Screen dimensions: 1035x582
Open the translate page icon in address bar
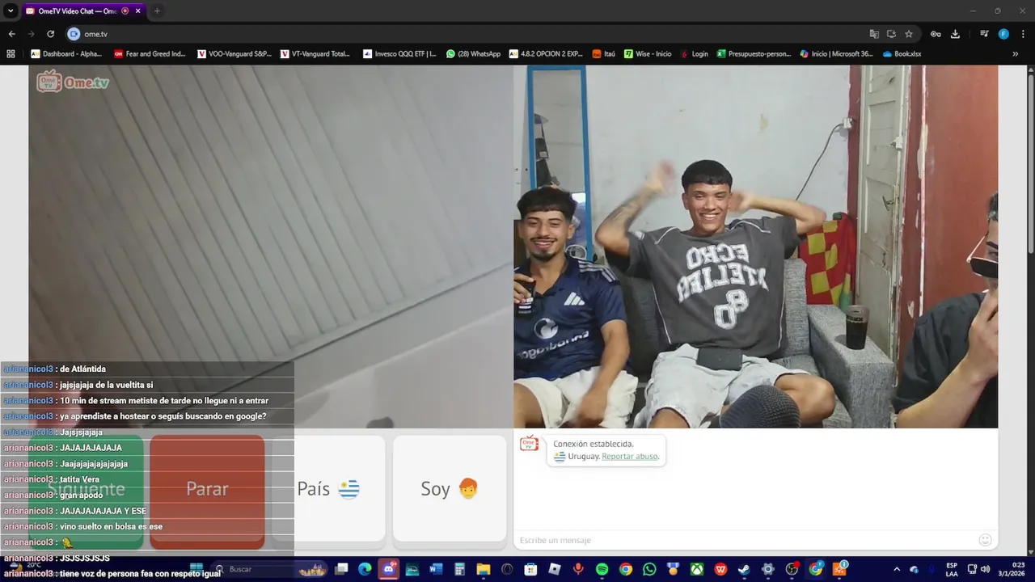(x=874, y=34)
